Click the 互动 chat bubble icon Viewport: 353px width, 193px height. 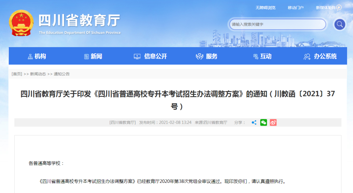pos(256,57)
